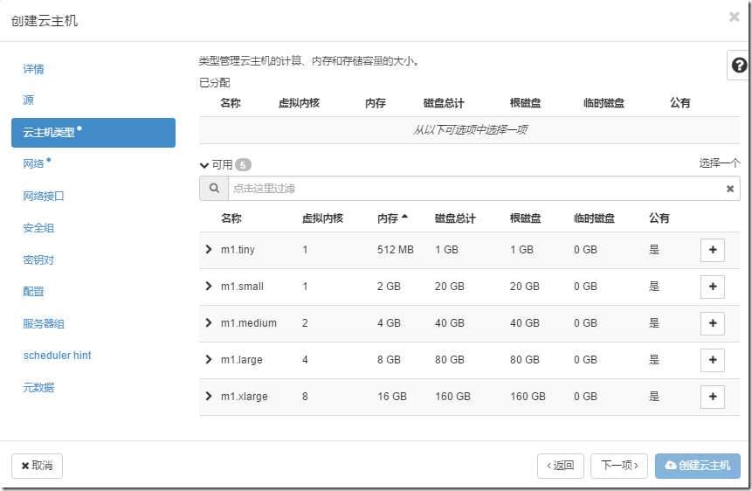This screenshot has width=752, height=491.
Task: Open the scheduler hint step
Action: (x=57, y=356)
